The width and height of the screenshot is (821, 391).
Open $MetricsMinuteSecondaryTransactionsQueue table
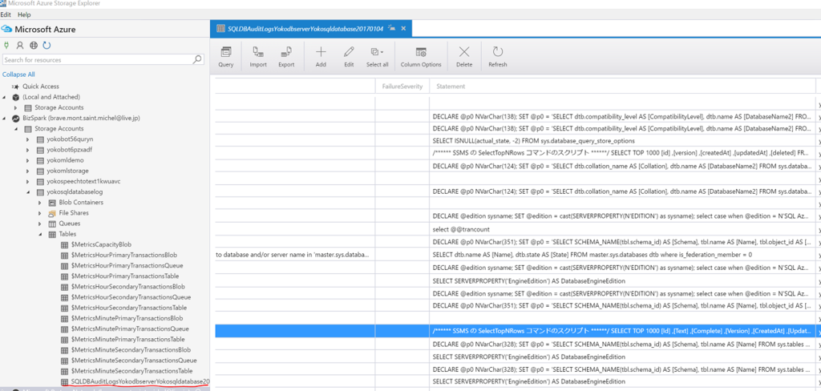pyautogui.click(x=134, y=361)
